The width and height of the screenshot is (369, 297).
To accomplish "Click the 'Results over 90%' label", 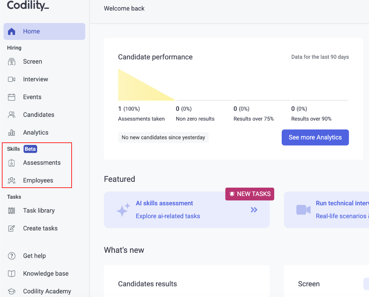I will pyautogui.click(x=311, y=119).
